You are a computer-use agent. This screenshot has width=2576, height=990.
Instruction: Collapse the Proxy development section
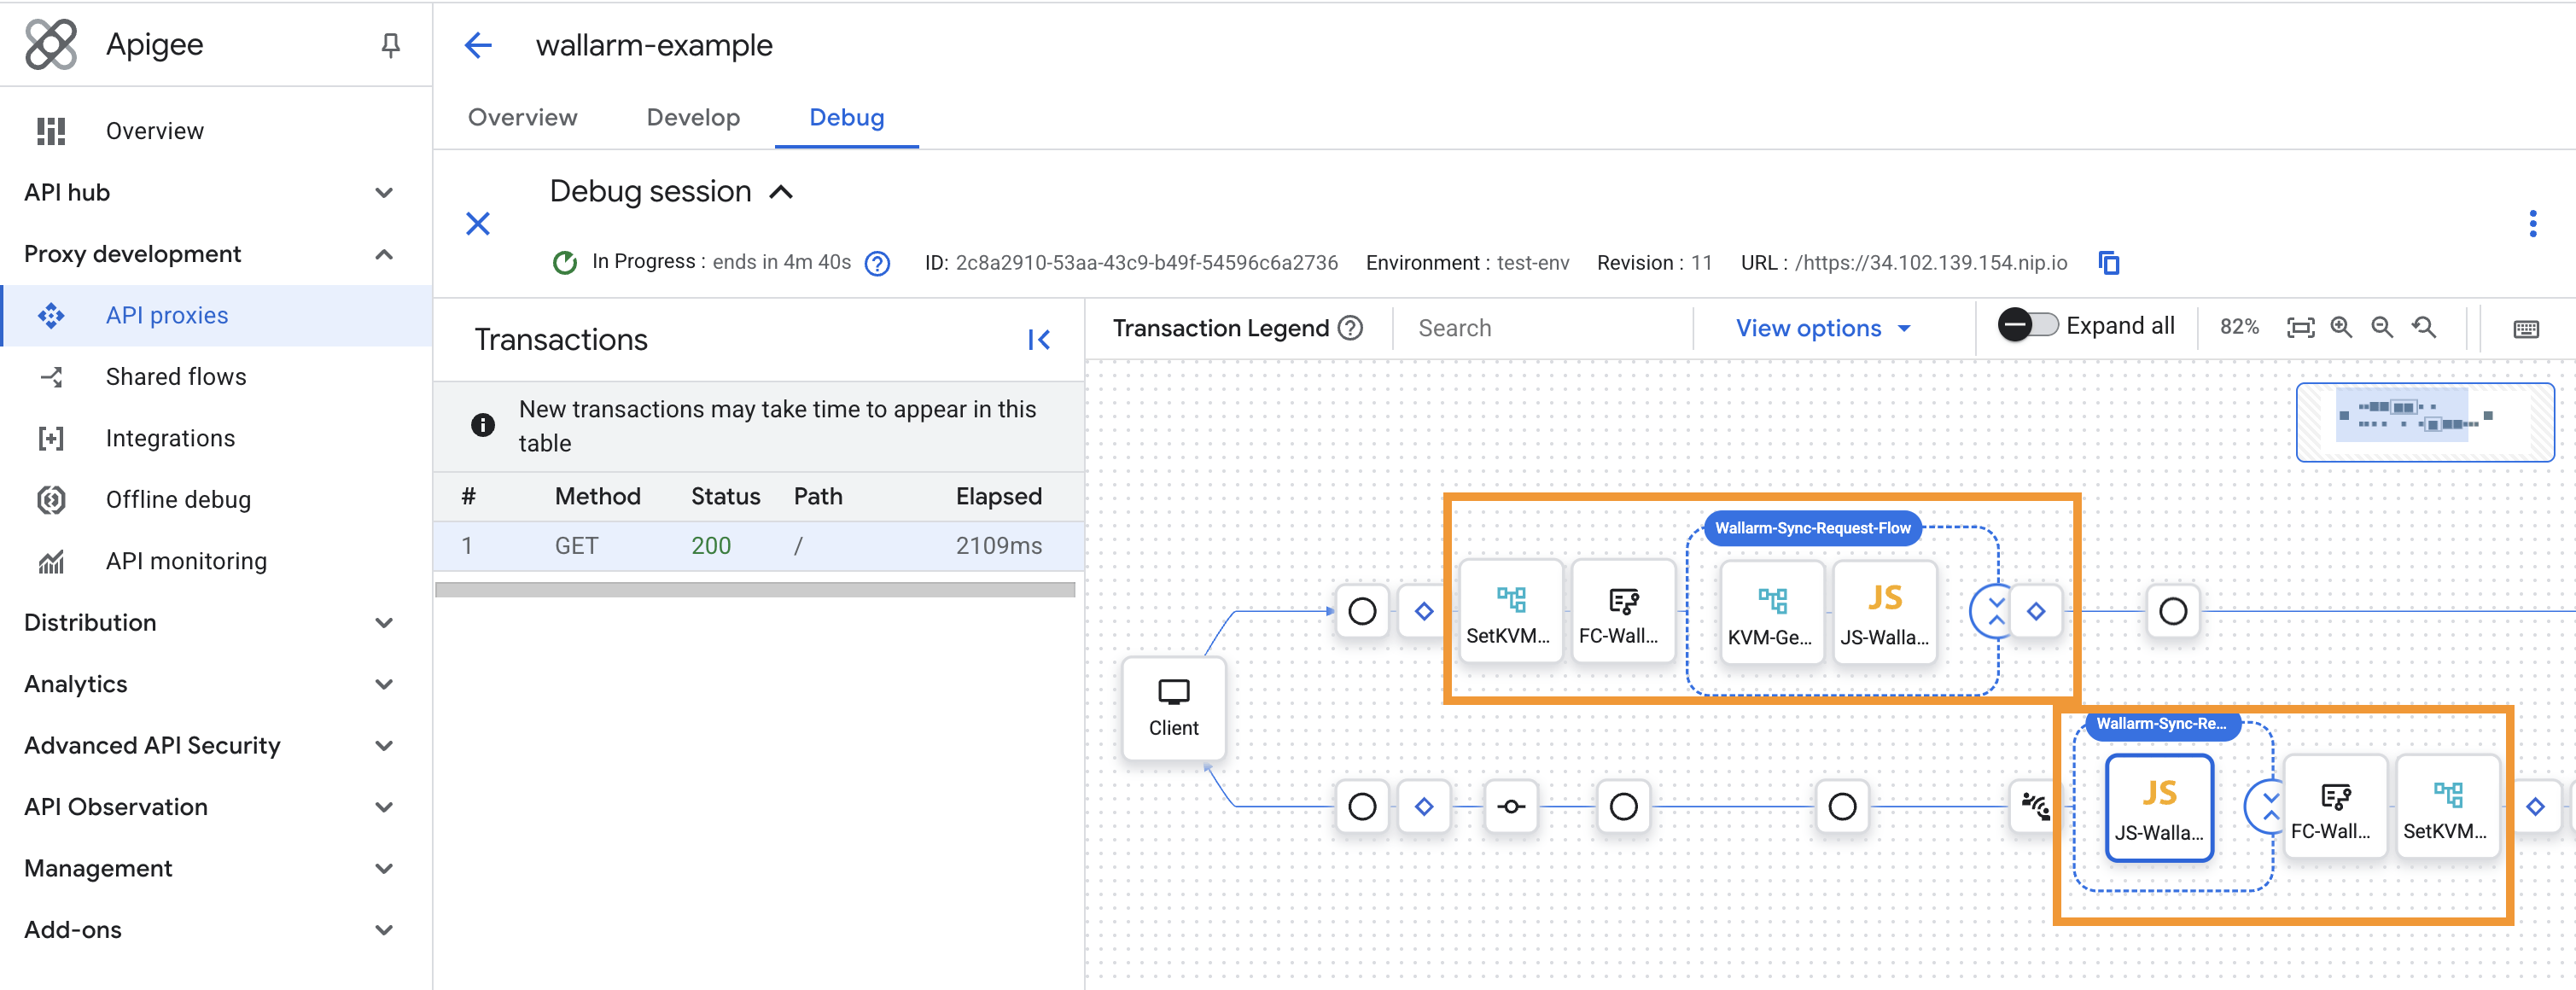[x=384, y=254]
